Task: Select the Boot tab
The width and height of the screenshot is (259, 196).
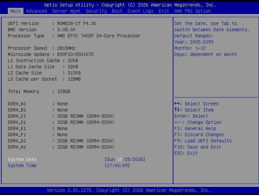Action: (x=117, y=11)
